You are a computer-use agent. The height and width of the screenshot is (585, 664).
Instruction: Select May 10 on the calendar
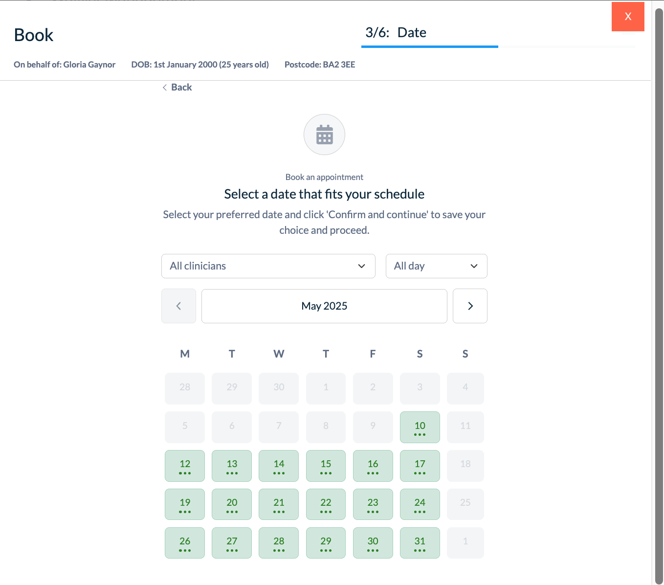(420, 427)
